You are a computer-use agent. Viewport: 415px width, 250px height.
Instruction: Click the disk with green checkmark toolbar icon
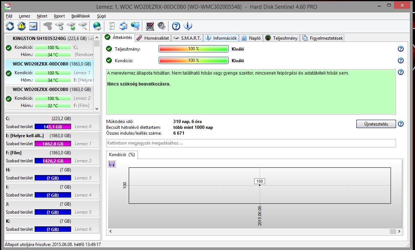71,26
